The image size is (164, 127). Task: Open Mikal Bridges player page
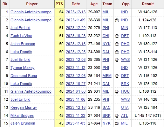point(22,115)
